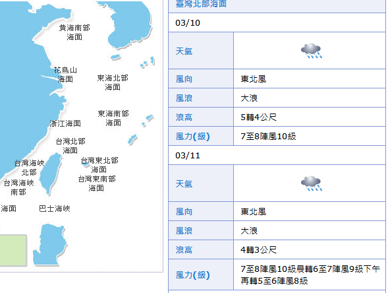Click the rain cloud icon for 03/10
The height and width of the screenshot is (293, 388).
(x=312, y=51)
